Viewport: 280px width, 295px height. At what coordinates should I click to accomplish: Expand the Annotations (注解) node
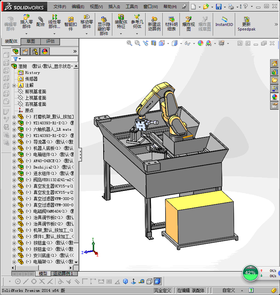coord(14,85)
